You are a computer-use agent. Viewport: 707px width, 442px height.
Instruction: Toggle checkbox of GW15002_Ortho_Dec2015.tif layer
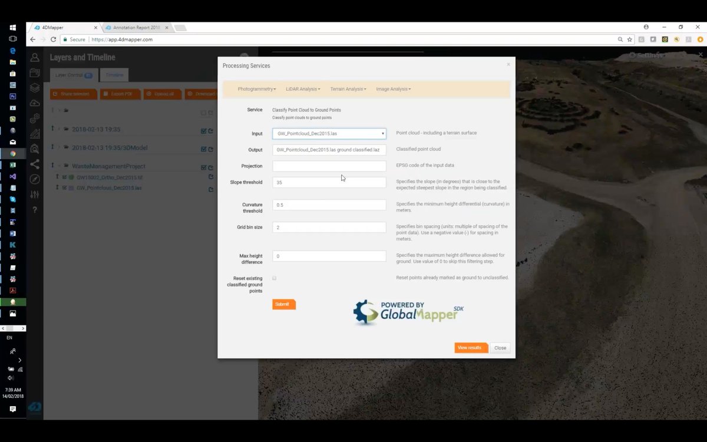tap(65, 177)
